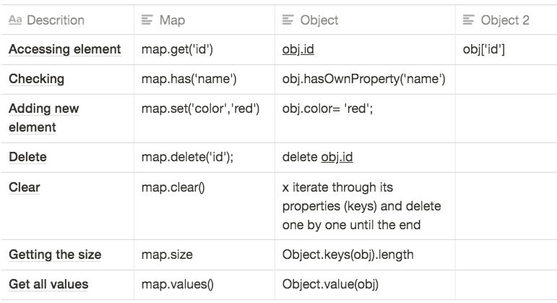
Task: Click the Aa icon in Descrition header
Action: [x=14, y=20]
